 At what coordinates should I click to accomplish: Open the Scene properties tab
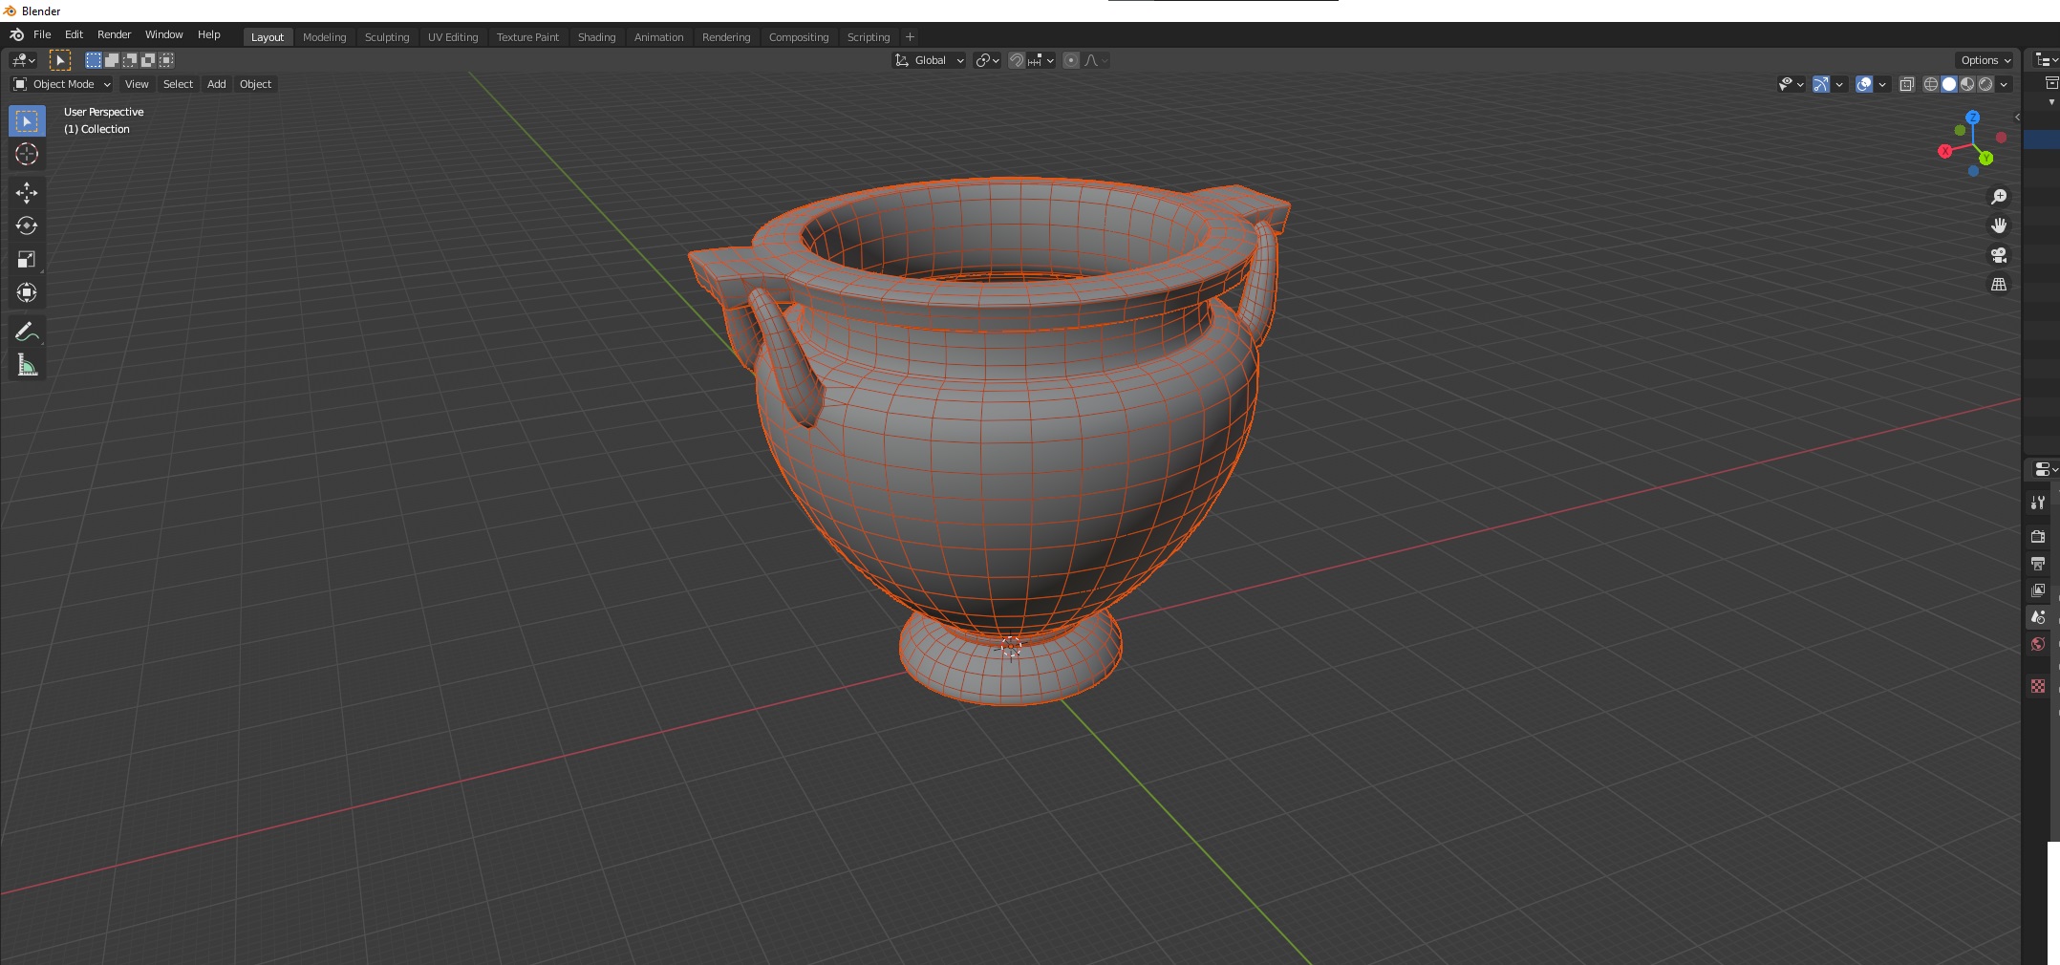pyautogui.click(x=2038, y=617)
